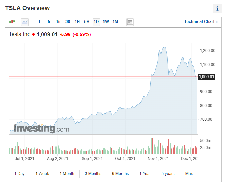Open the chart news/table layout icon
226x187 pixels.
click(130, 22)
